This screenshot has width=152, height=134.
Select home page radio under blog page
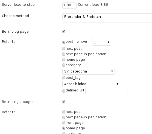64,60
